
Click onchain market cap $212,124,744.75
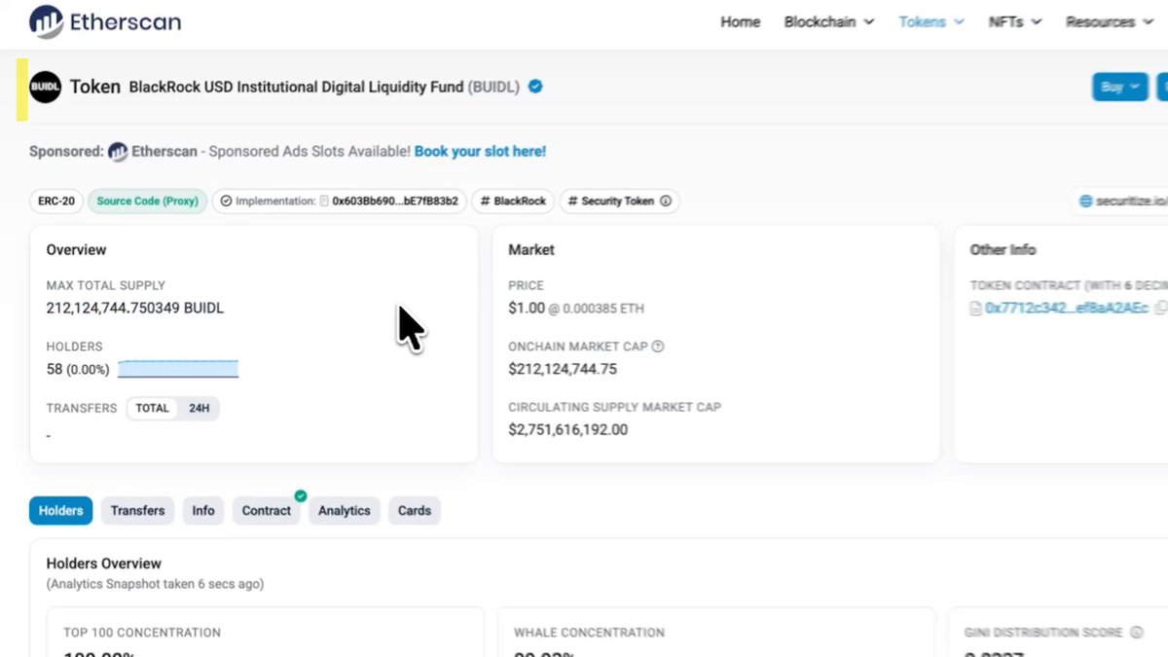point(563,370)
